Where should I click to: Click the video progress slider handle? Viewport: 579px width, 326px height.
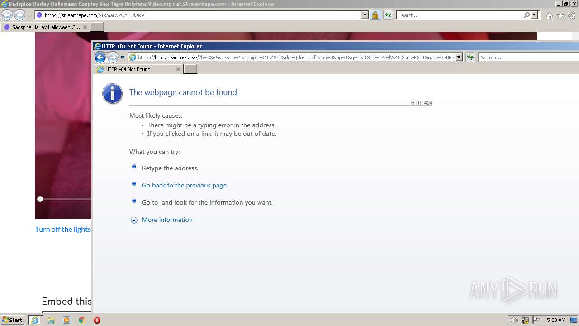pos(40,199)
